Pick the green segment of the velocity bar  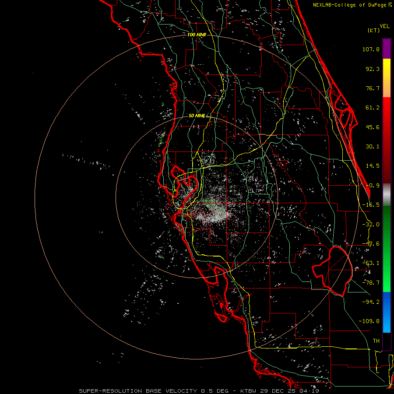pyautogui.click(x=387, y=249)
